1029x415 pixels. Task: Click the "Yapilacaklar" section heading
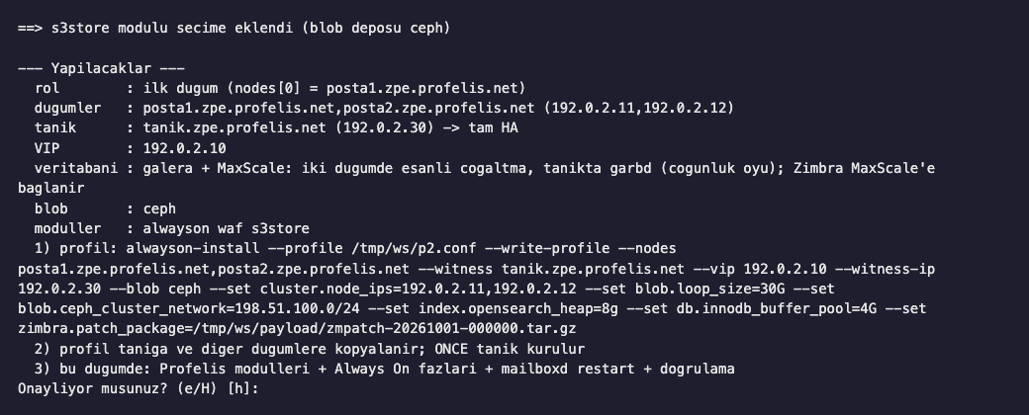[x=101, y=68]
